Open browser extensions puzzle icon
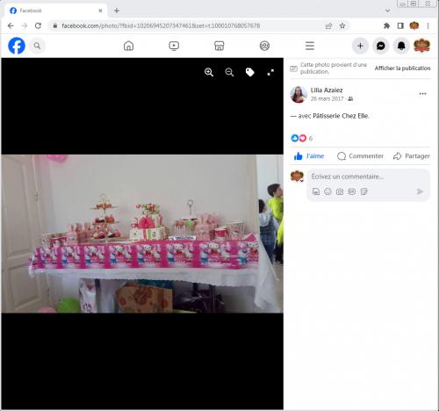 point(386,25)
